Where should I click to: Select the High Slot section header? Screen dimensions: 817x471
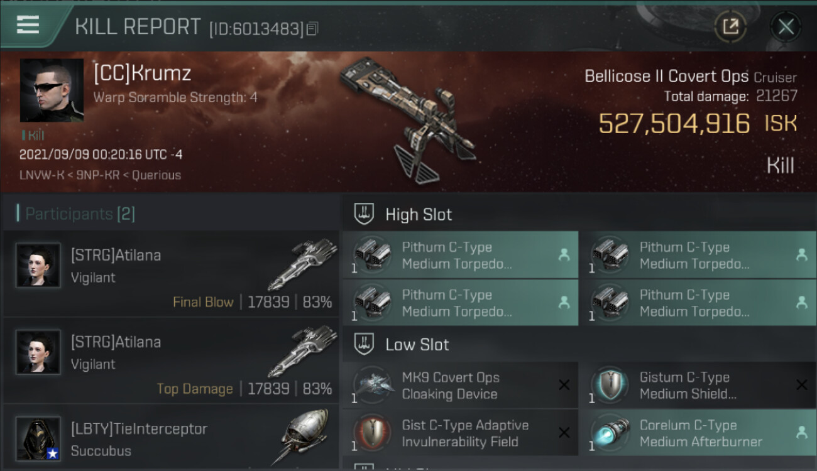[419, 215]
